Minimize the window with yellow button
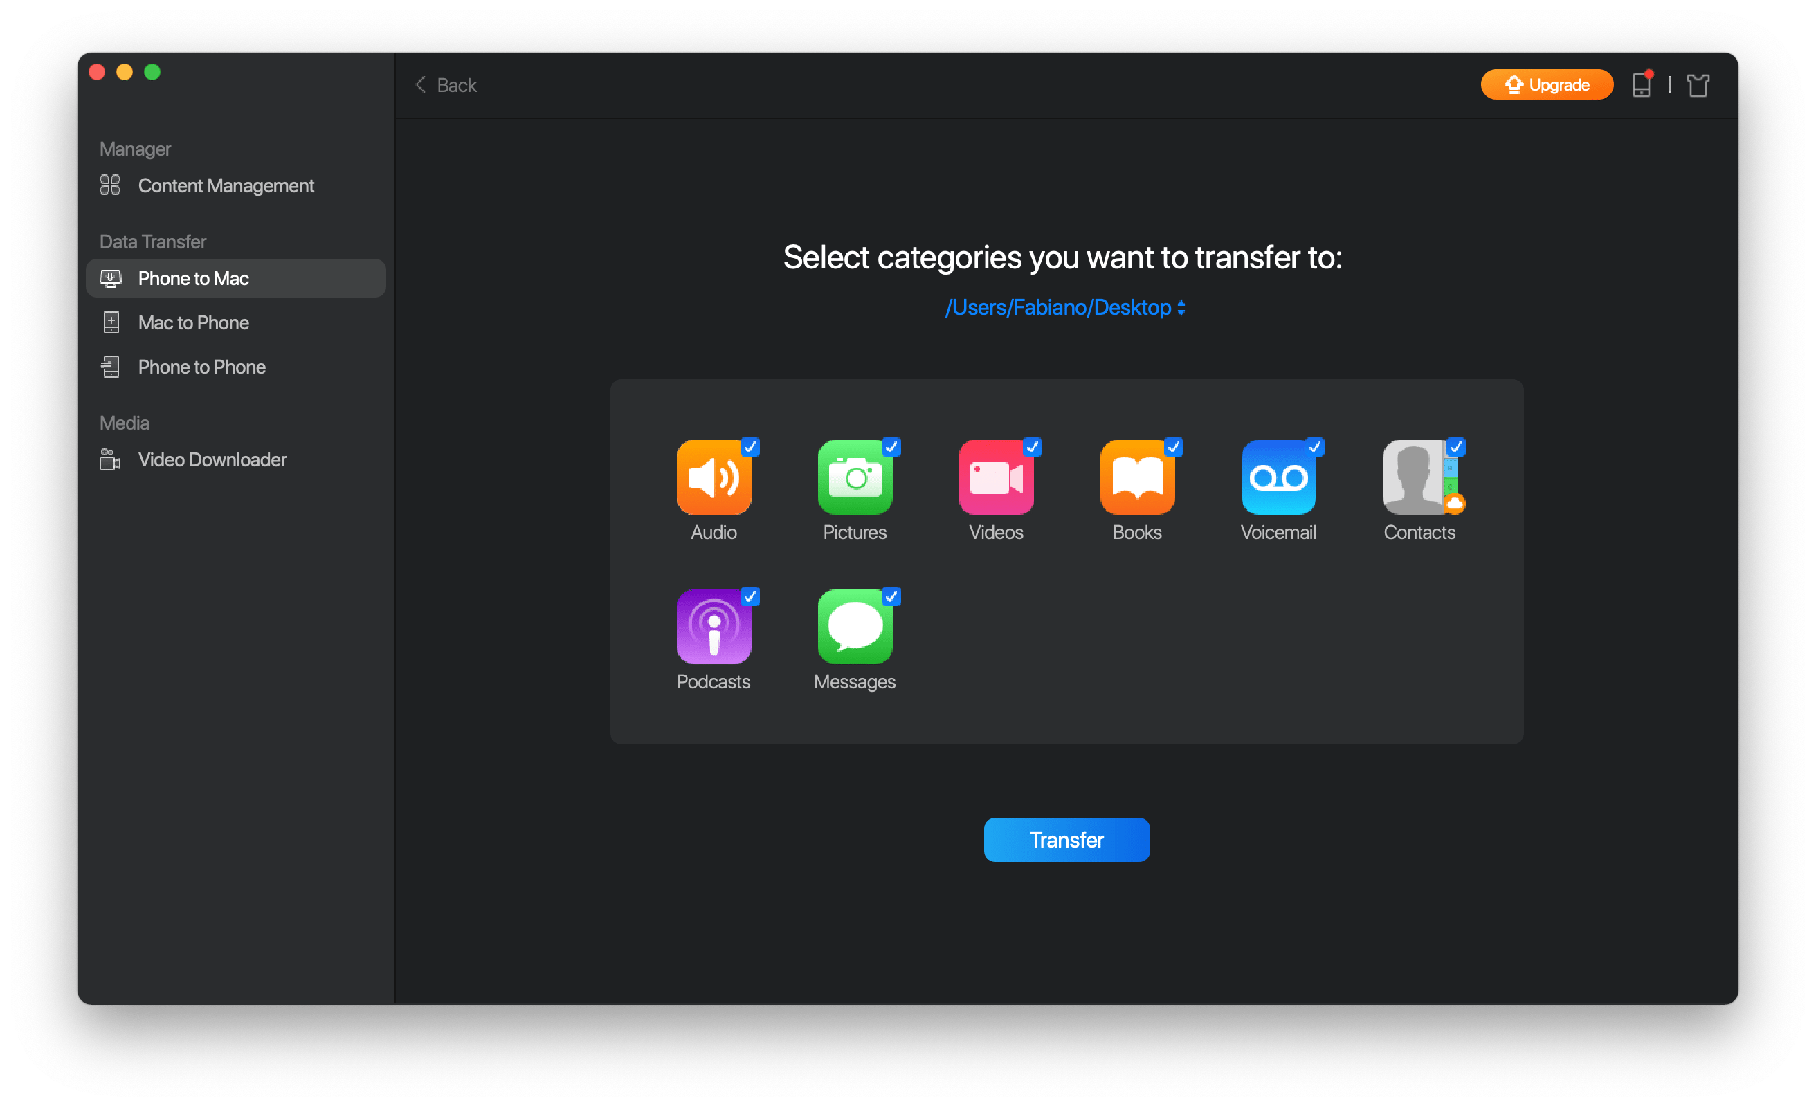 tap(125, 71)
